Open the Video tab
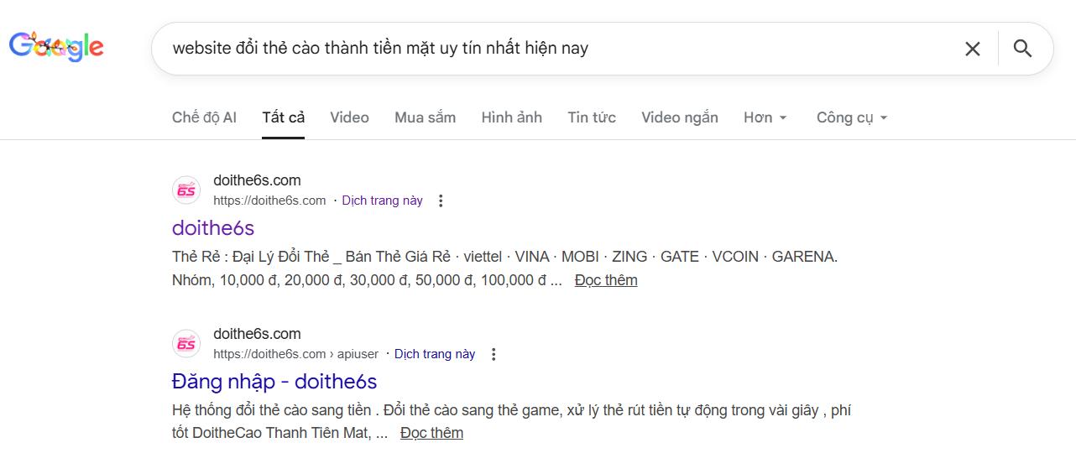This screenshot has width=1076, height=474. [349, 117]
